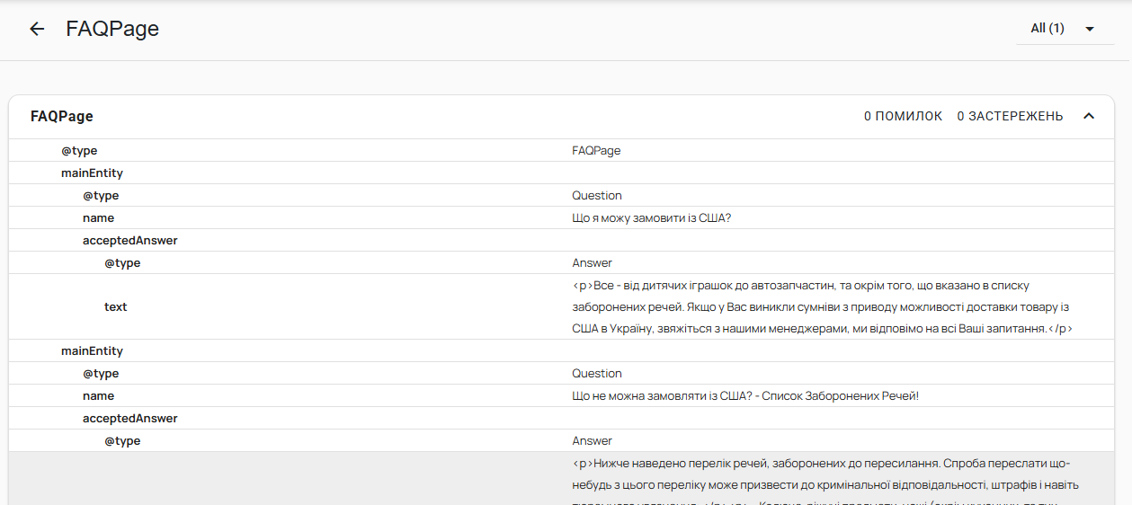Select question name 'Що я можу замовити із США?'

pos(652,218)
